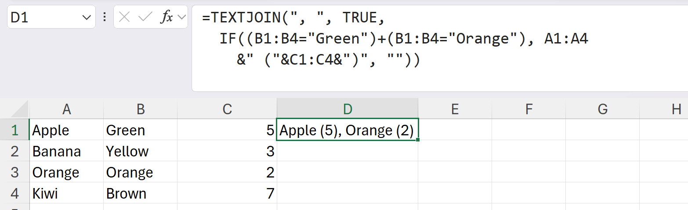Open Insert Function fx dialog
The height and width of the screenshot is (210, 688).
pyautogui.click(x=167, y=17)
